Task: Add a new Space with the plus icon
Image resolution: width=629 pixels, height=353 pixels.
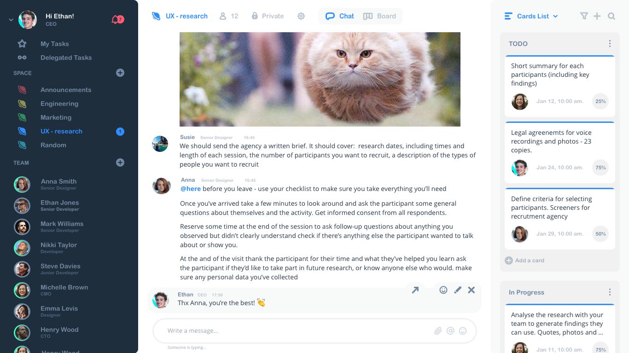Action: click(120, 73)
